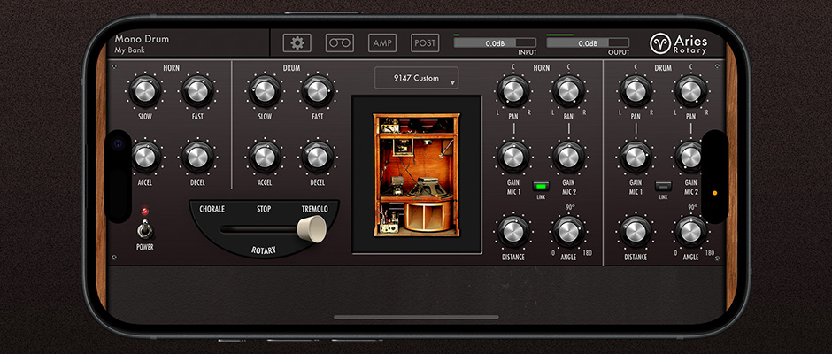Click the Horn Distance knob
Image resolution: width=832 pixels, height=354 pixels.
pos(512,231)
